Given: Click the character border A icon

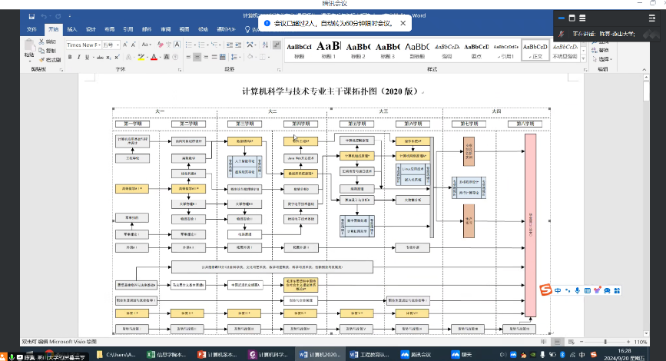Looking at the screenshot, I should (x=177, y=45).
